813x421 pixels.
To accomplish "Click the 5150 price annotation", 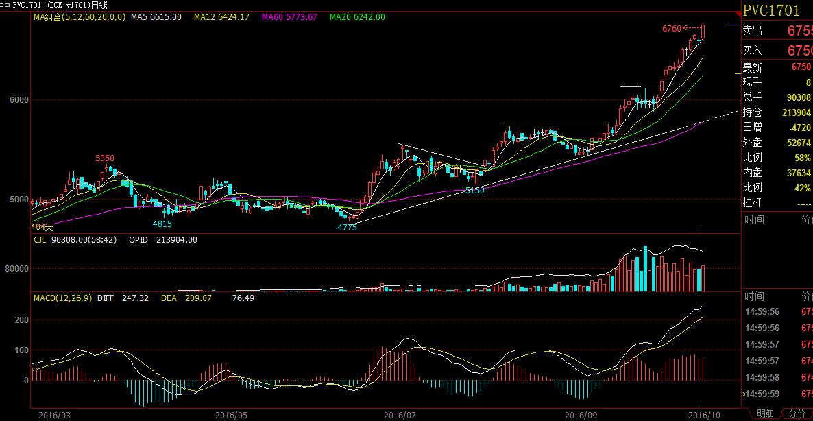I will point(474,191).
